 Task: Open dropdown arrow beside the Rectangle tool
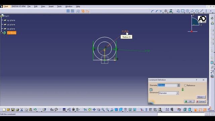pos(185,13)
